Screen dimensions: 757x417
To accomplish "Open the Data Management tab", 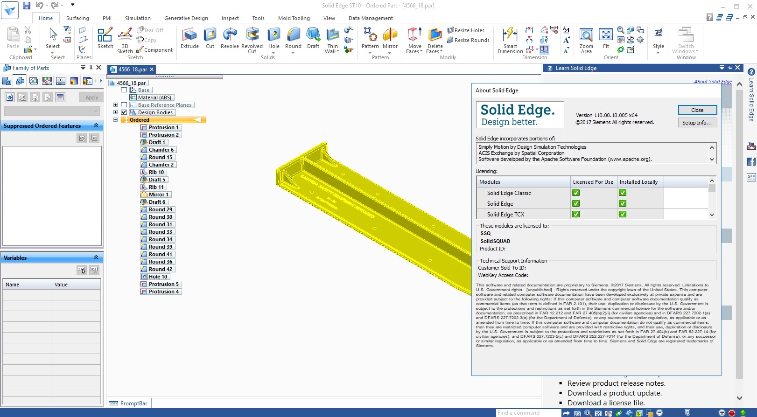I will point(371,18).
